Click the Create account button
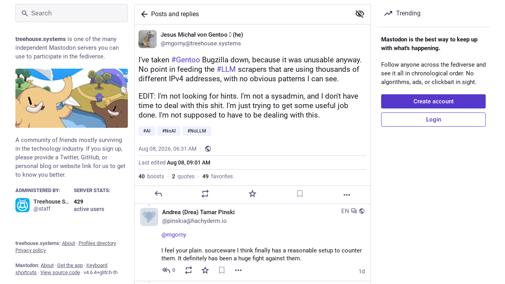Screen dimensions: 505x284 (433, 101)
